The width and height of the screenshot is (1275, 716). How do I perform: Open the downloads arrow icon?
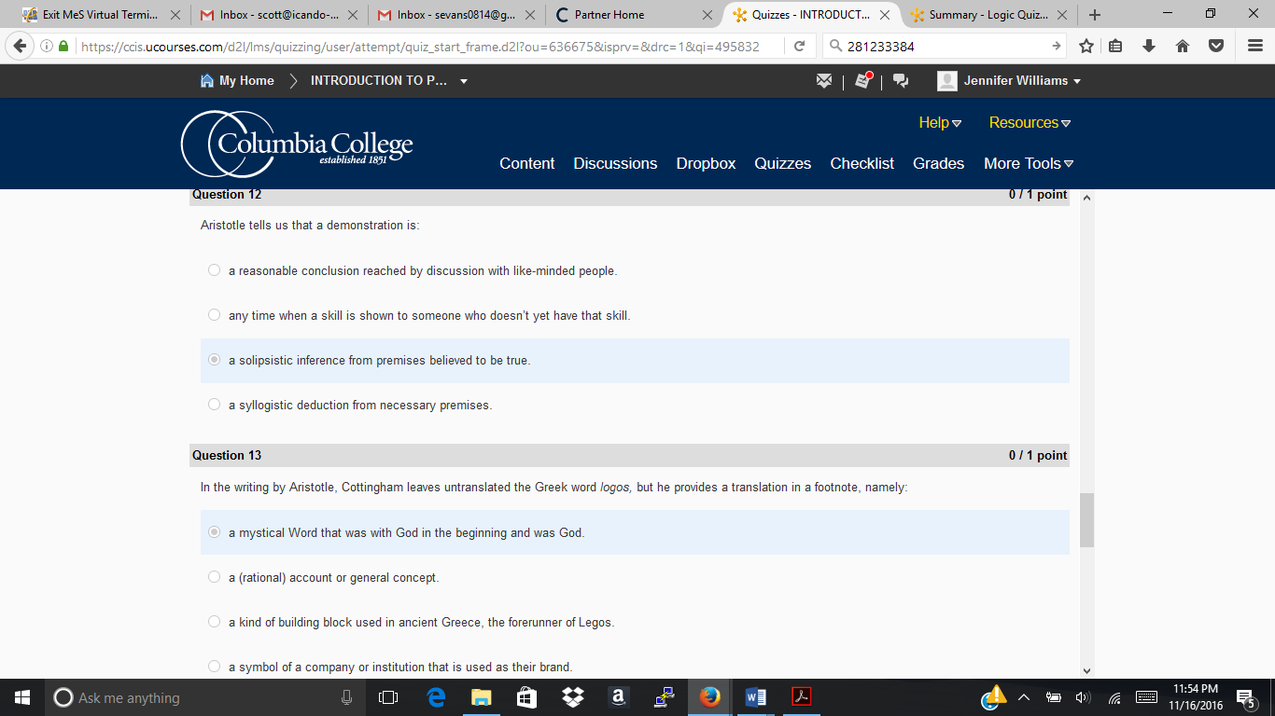[1149, 47]
